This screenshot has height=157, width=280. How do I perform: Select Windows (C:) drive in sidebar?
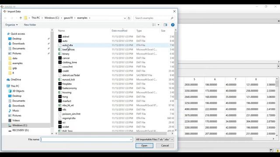click(20, 125)
